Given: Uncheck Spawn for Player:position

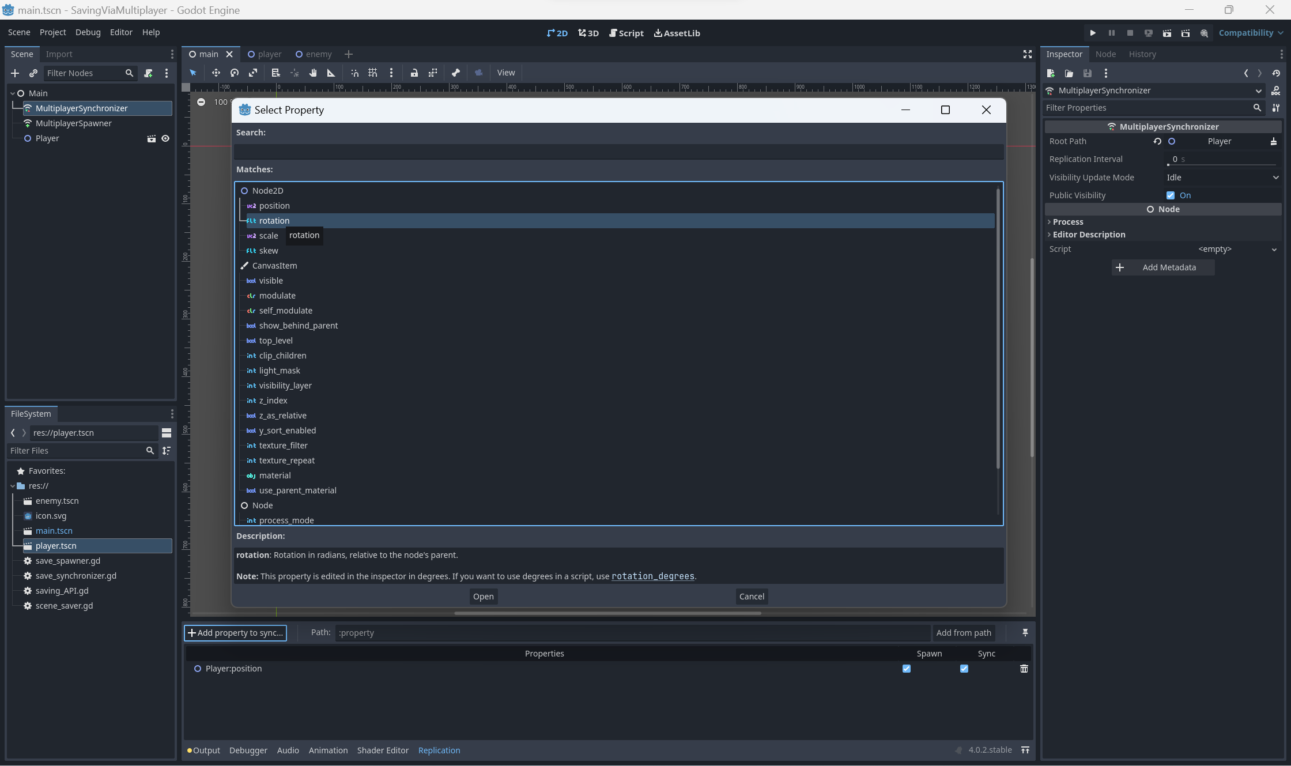Looking at the screenshot, I should (x=907, y=669).
